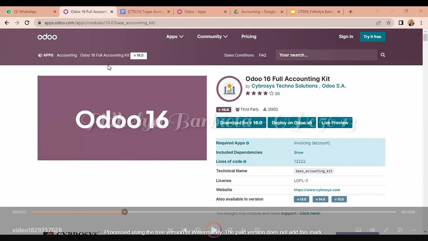428x241 pixels.
Task: Enable picture-in-picture mode on the video
Action: pos(399,230)
